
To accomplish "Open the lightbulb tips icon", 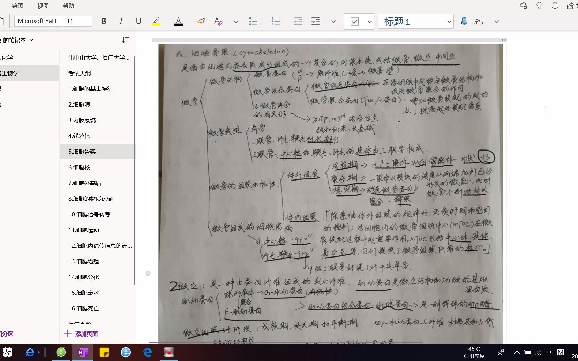I will coord(539,6).
